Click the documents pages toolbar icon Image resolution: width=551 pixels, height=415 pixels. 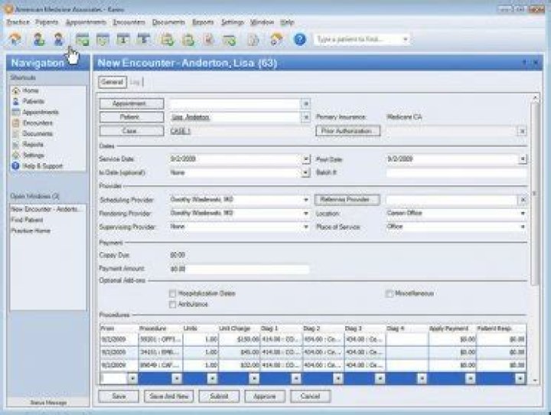point(253,39)
